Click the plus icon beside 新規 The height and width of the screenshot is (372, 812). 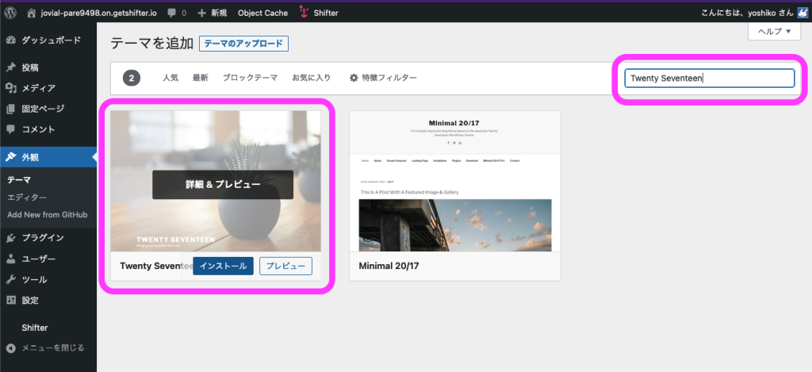coord(202,13)
